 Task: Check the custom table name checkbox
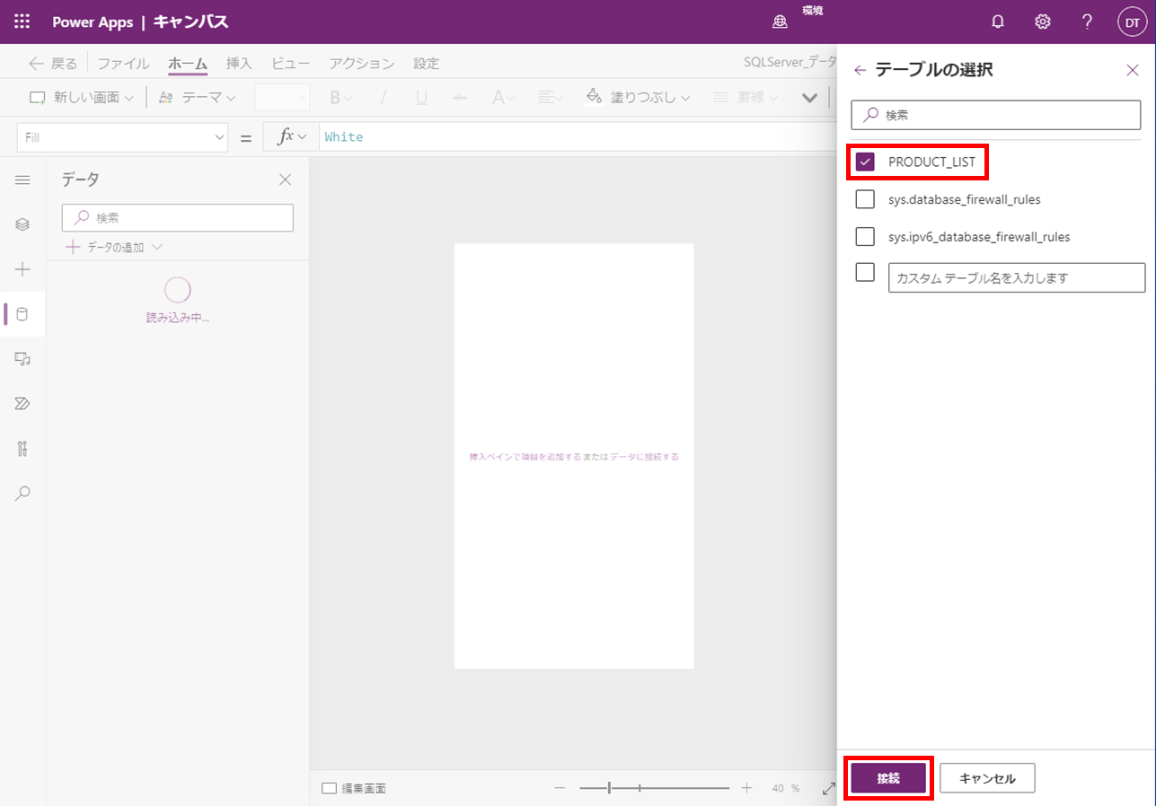tap(866, 272)
